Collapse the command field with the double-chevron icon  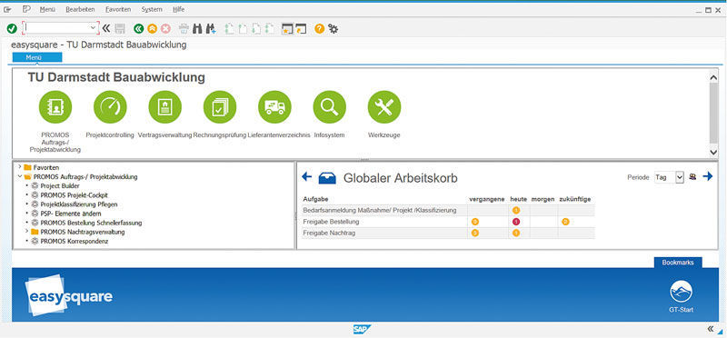click(x=106, y=29)
